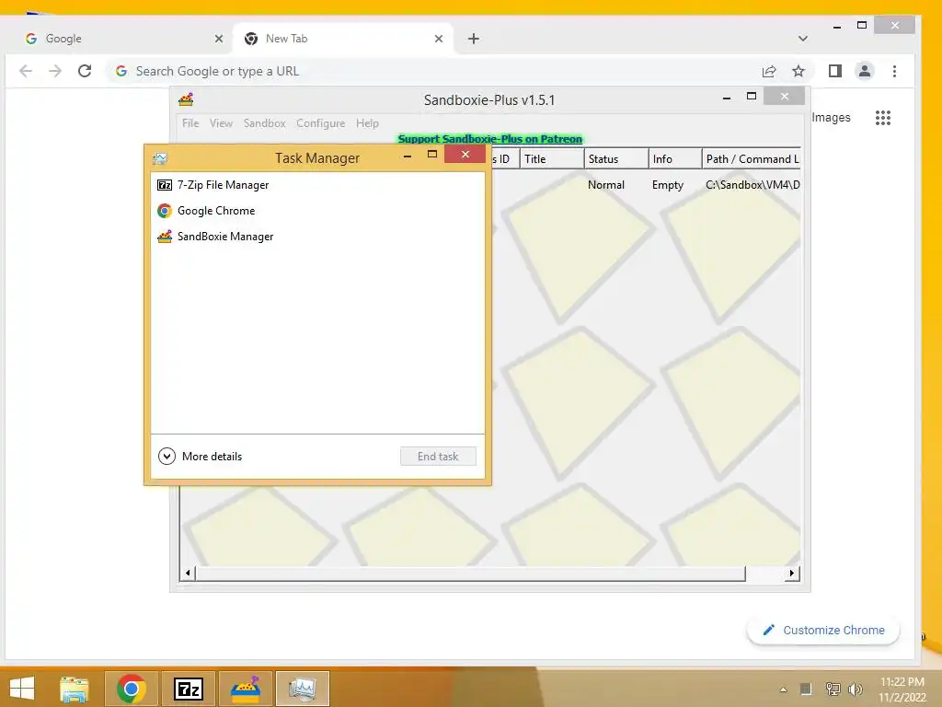Viewport: 942px width, 707px height.
Task: Click the share page icon in Chrome
Action: pos(769,71)
